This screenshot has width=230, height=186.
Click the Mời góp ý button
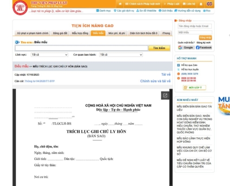point(195,87)
